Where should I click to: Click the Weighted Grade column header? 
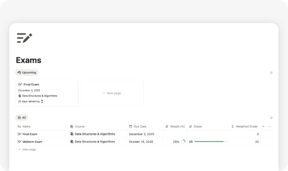(245, 127)
